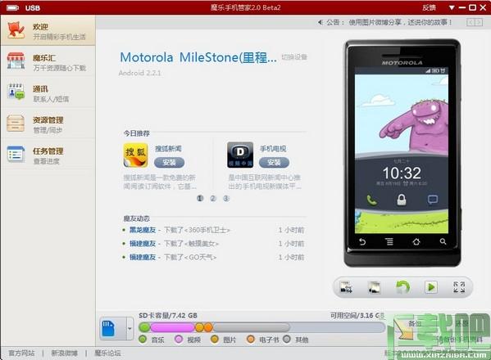Screen dimensions: 491x360
Task: Click the 音乐 green legend dot
Action: tap(143, 339)
